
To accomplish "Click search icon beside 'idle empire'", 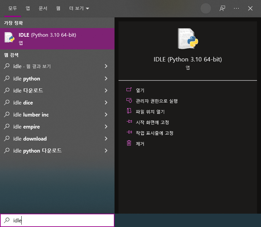I will [x=7, y=126].
